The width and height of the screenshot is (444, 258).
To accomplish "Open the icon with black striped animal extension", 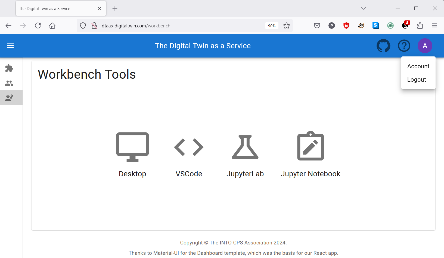I will 361,26.
